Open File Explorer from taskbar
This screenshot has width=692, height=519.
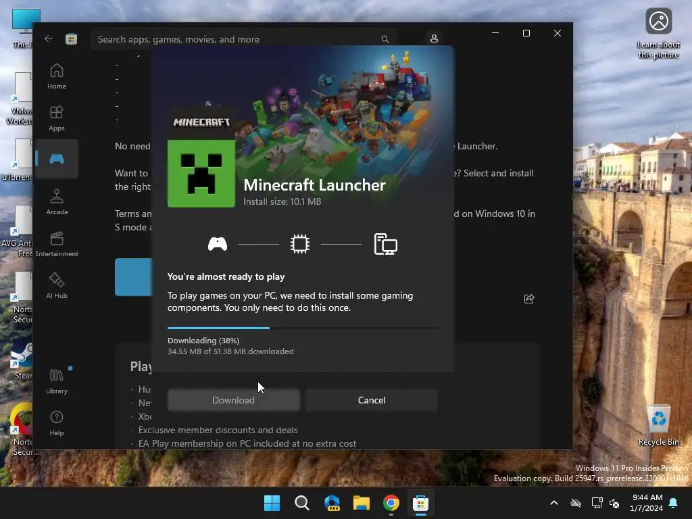click(362, 503)
